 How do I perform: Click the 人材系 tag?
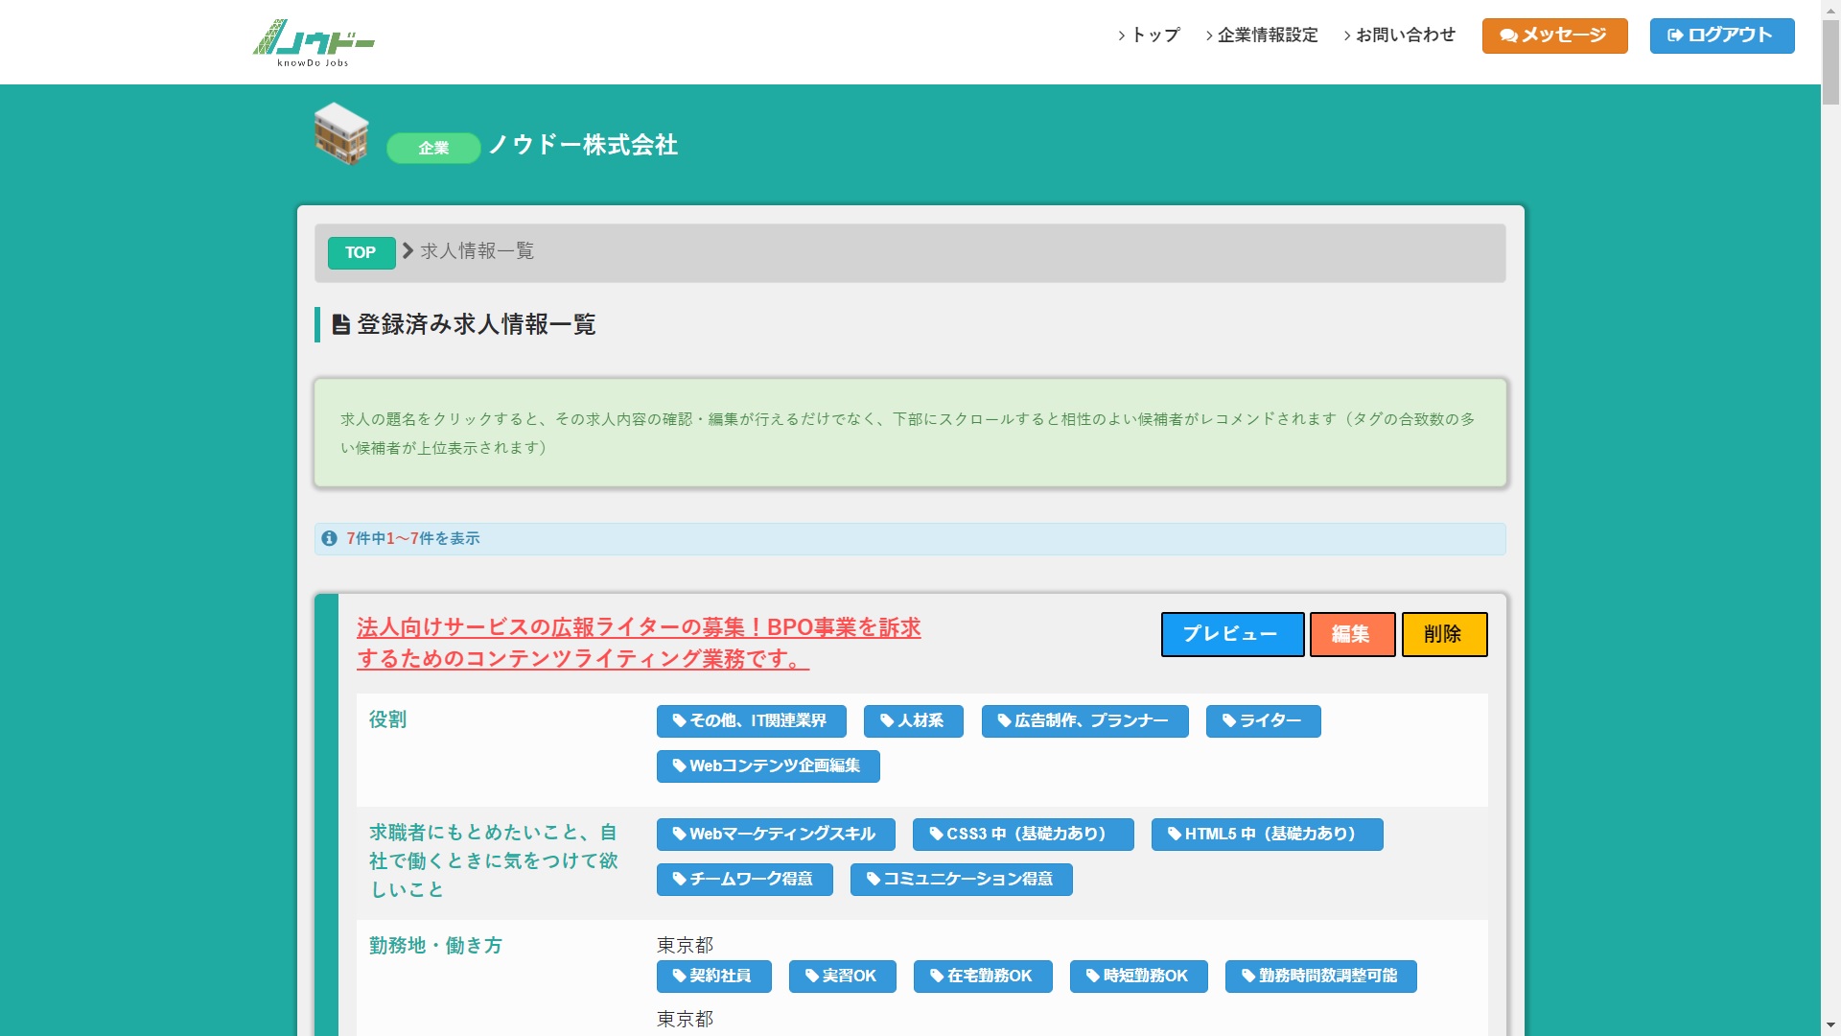pos(913,721)
